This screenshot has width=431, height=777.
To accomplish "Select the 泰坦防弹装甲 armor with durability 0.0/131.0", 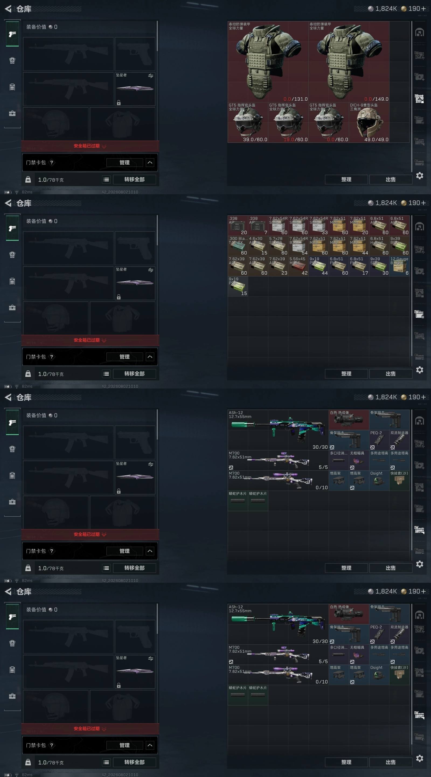I will click(268, 62).
